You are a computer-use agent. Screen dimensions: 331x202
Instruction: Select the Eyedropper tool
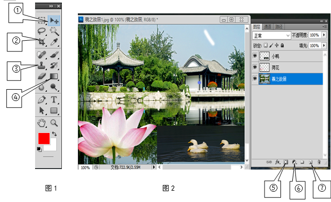(x=54, y=42)
